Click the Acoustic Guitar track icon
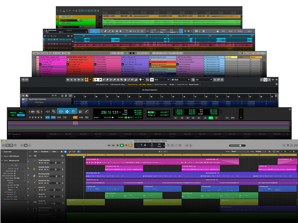The image size is (298, 223). click(34, 168)
